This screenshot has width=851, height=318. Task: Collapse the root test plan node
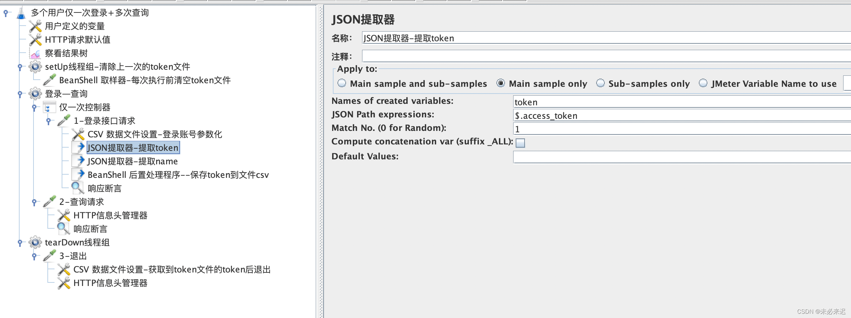click(x=6, y=13)
